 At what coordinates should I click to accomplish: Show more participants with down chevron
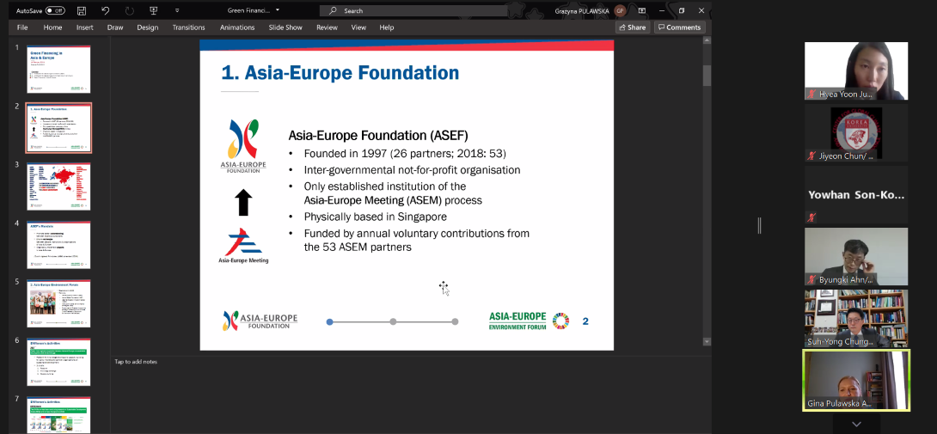(855, 425)
